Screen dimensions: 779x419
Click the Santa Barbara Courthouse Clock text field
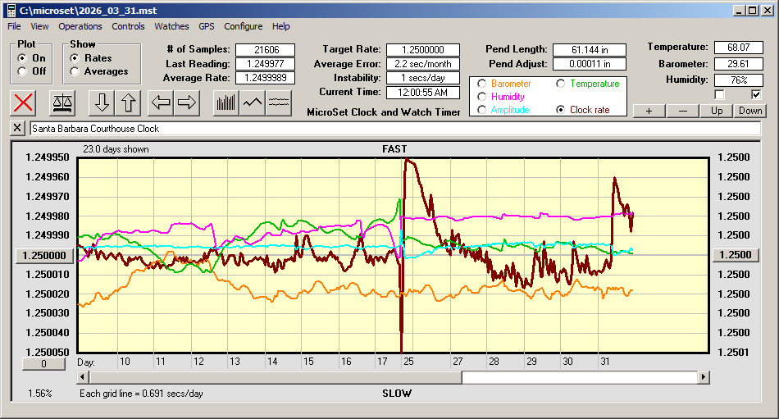394,129
